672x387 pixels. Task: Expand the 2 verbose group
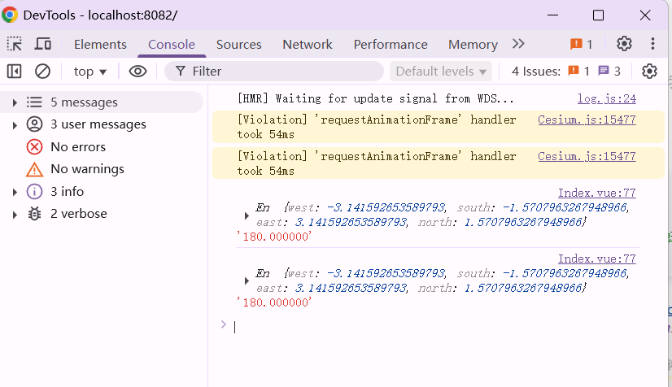15,215
